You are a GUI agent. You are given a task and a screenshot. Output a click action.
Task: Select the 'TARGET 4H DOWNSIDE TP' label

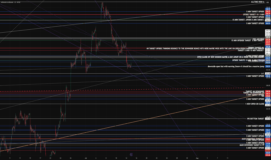pyautogui.click(x=254, y=93)
